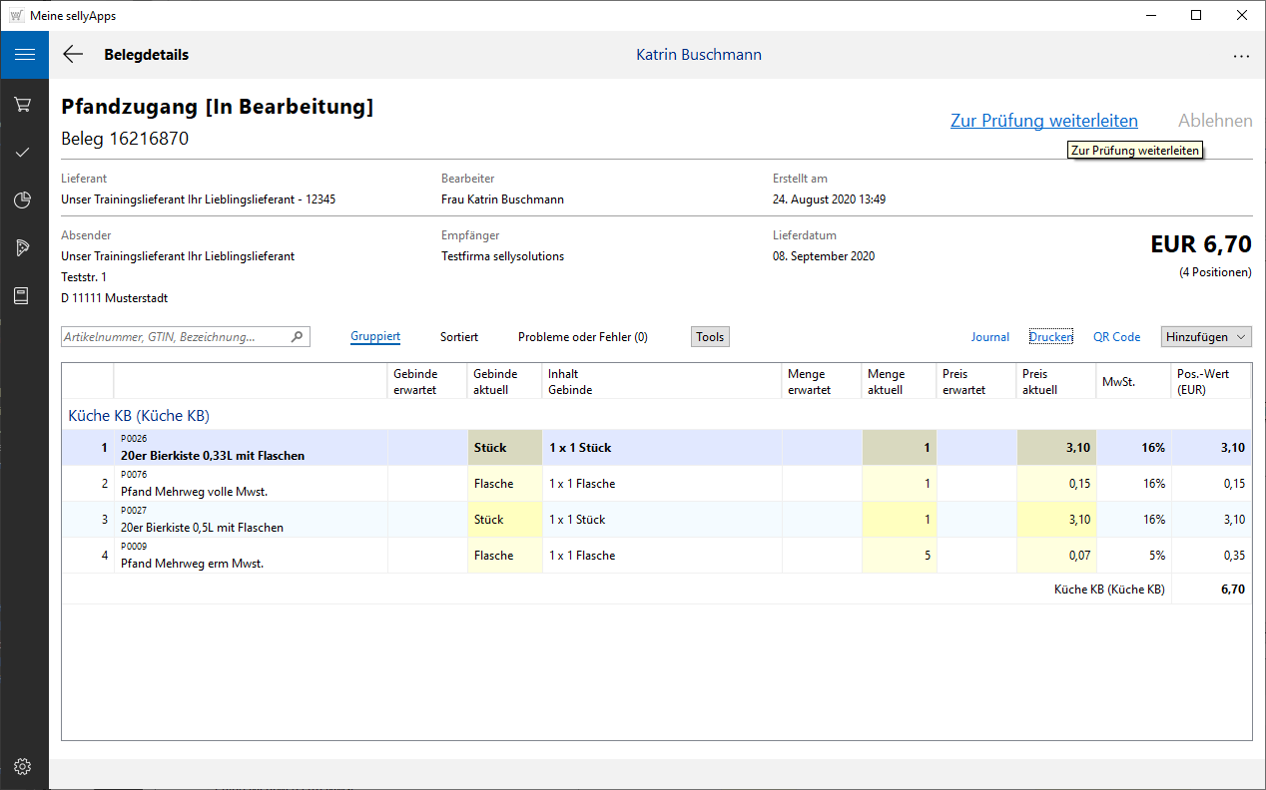This screenshot has height=790, width=1266.
Task: Click the search magnifier icon
Action: (x=297, y=337)
